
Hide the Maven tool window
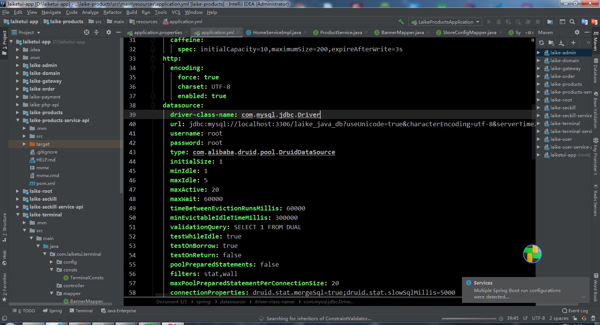click(587, 32)
